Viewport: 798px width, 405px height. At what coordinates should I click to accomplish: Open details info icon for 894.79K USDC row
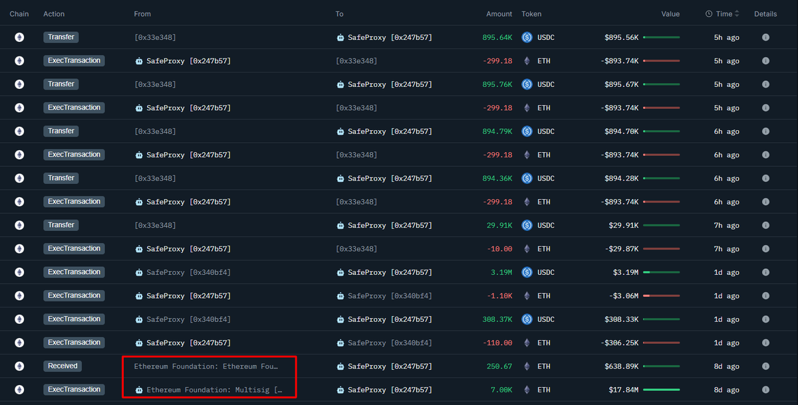point(765,131)
